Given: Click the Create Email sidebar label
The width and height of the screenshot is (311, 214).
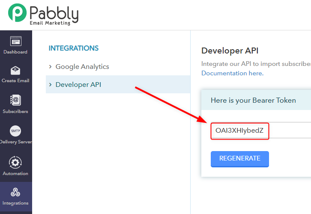Looking at the screenshot, I should pos(15,80).
